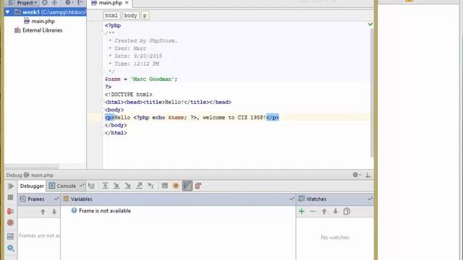Image resolution: width=463 pixels, height=260 pixels.
Task: Select External Libraries in project tree
Action: [x=38, y=30]
